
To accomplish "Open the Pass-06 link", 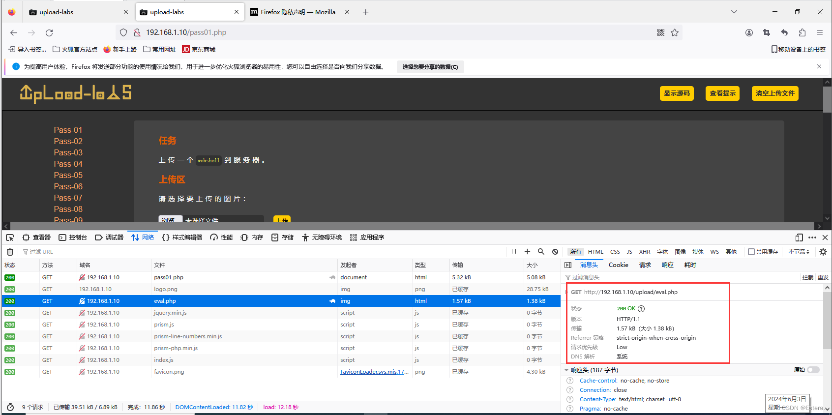I will pos(68,186).
